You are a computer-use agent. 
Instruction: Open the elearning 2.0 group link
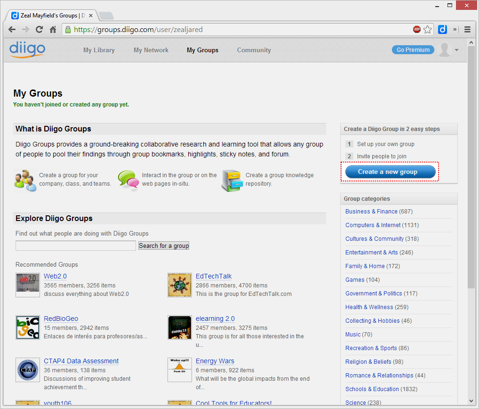tap(215, 319)
